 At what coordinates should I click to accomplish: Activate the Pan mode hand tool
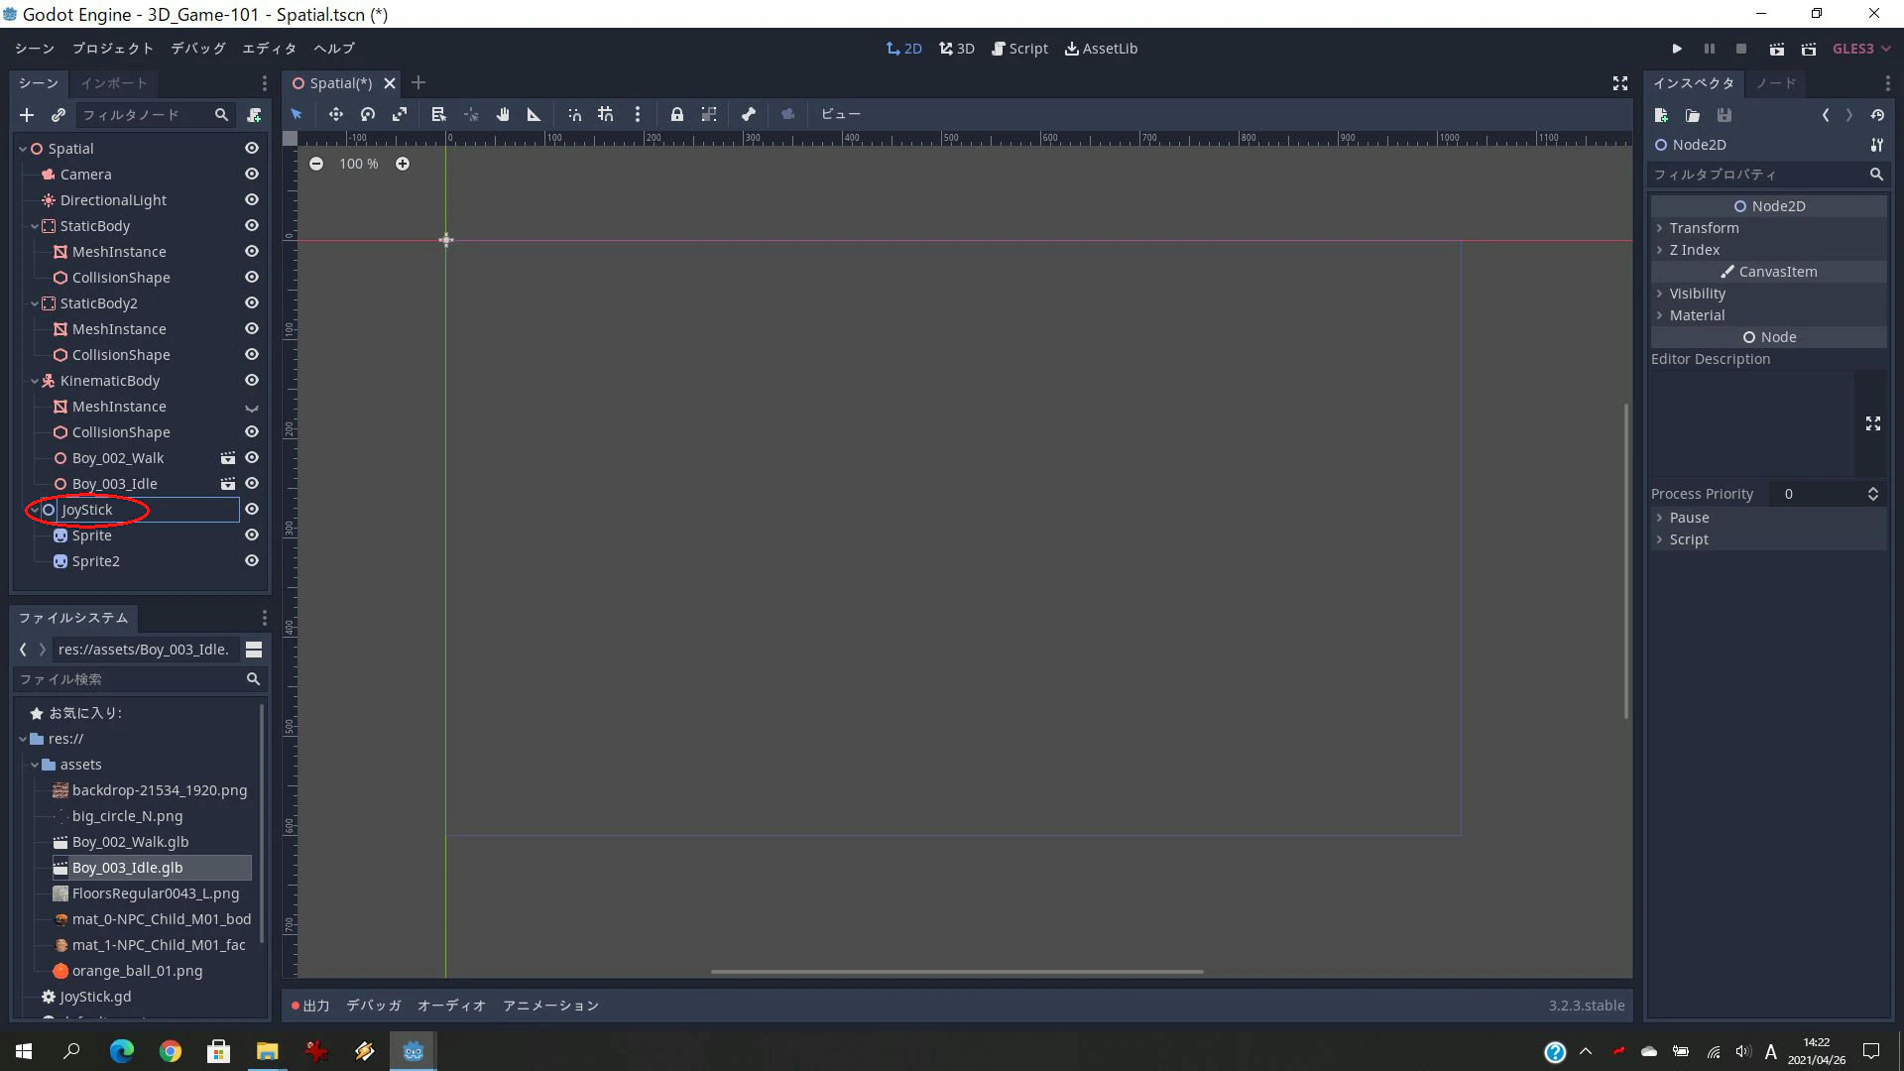pos(503,114)
